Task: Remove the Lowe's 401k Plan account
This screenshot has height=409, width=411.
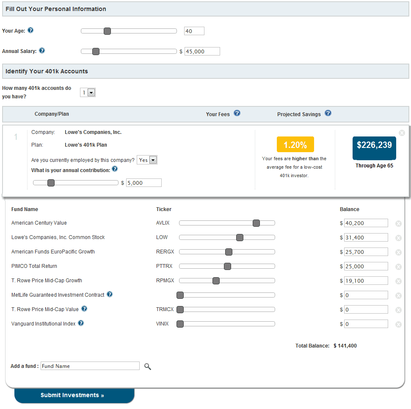Action: (402, 133)
